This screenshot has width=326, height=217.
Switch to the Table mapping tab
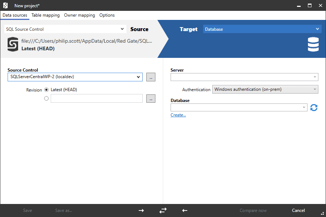pyautogui.click(x=46, y=15)
